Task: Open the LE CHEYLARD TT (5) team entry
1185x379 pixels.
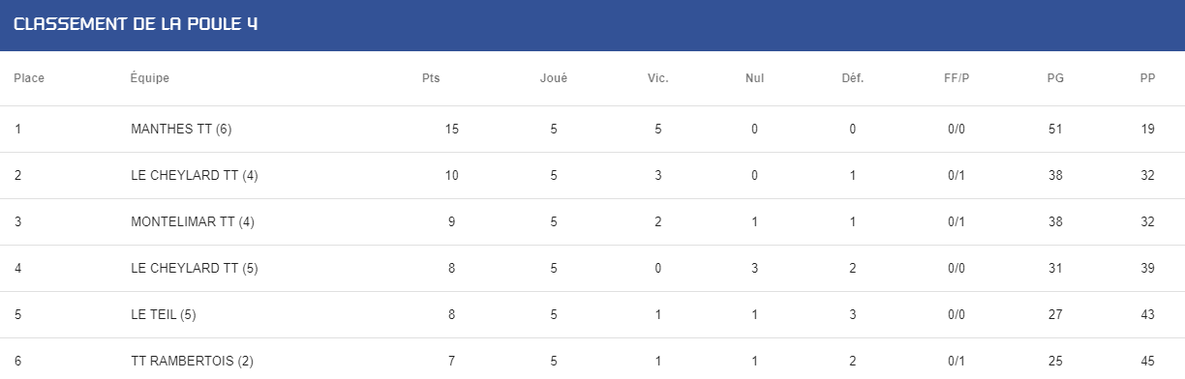Action: [194, 269]
